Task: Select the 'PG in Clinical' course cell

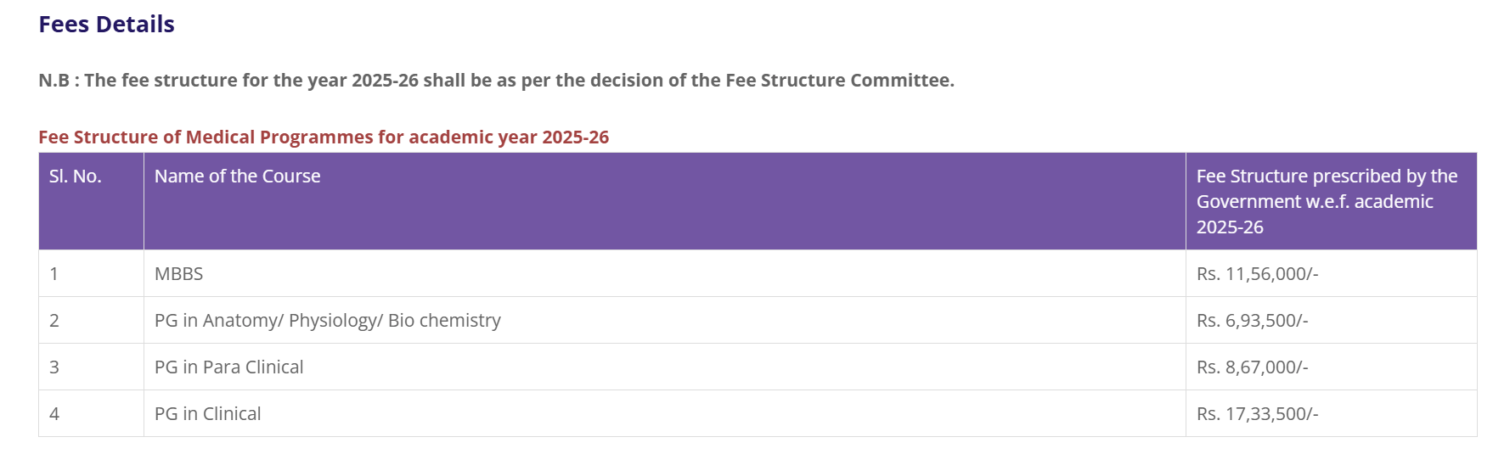Action: [207, 414]
